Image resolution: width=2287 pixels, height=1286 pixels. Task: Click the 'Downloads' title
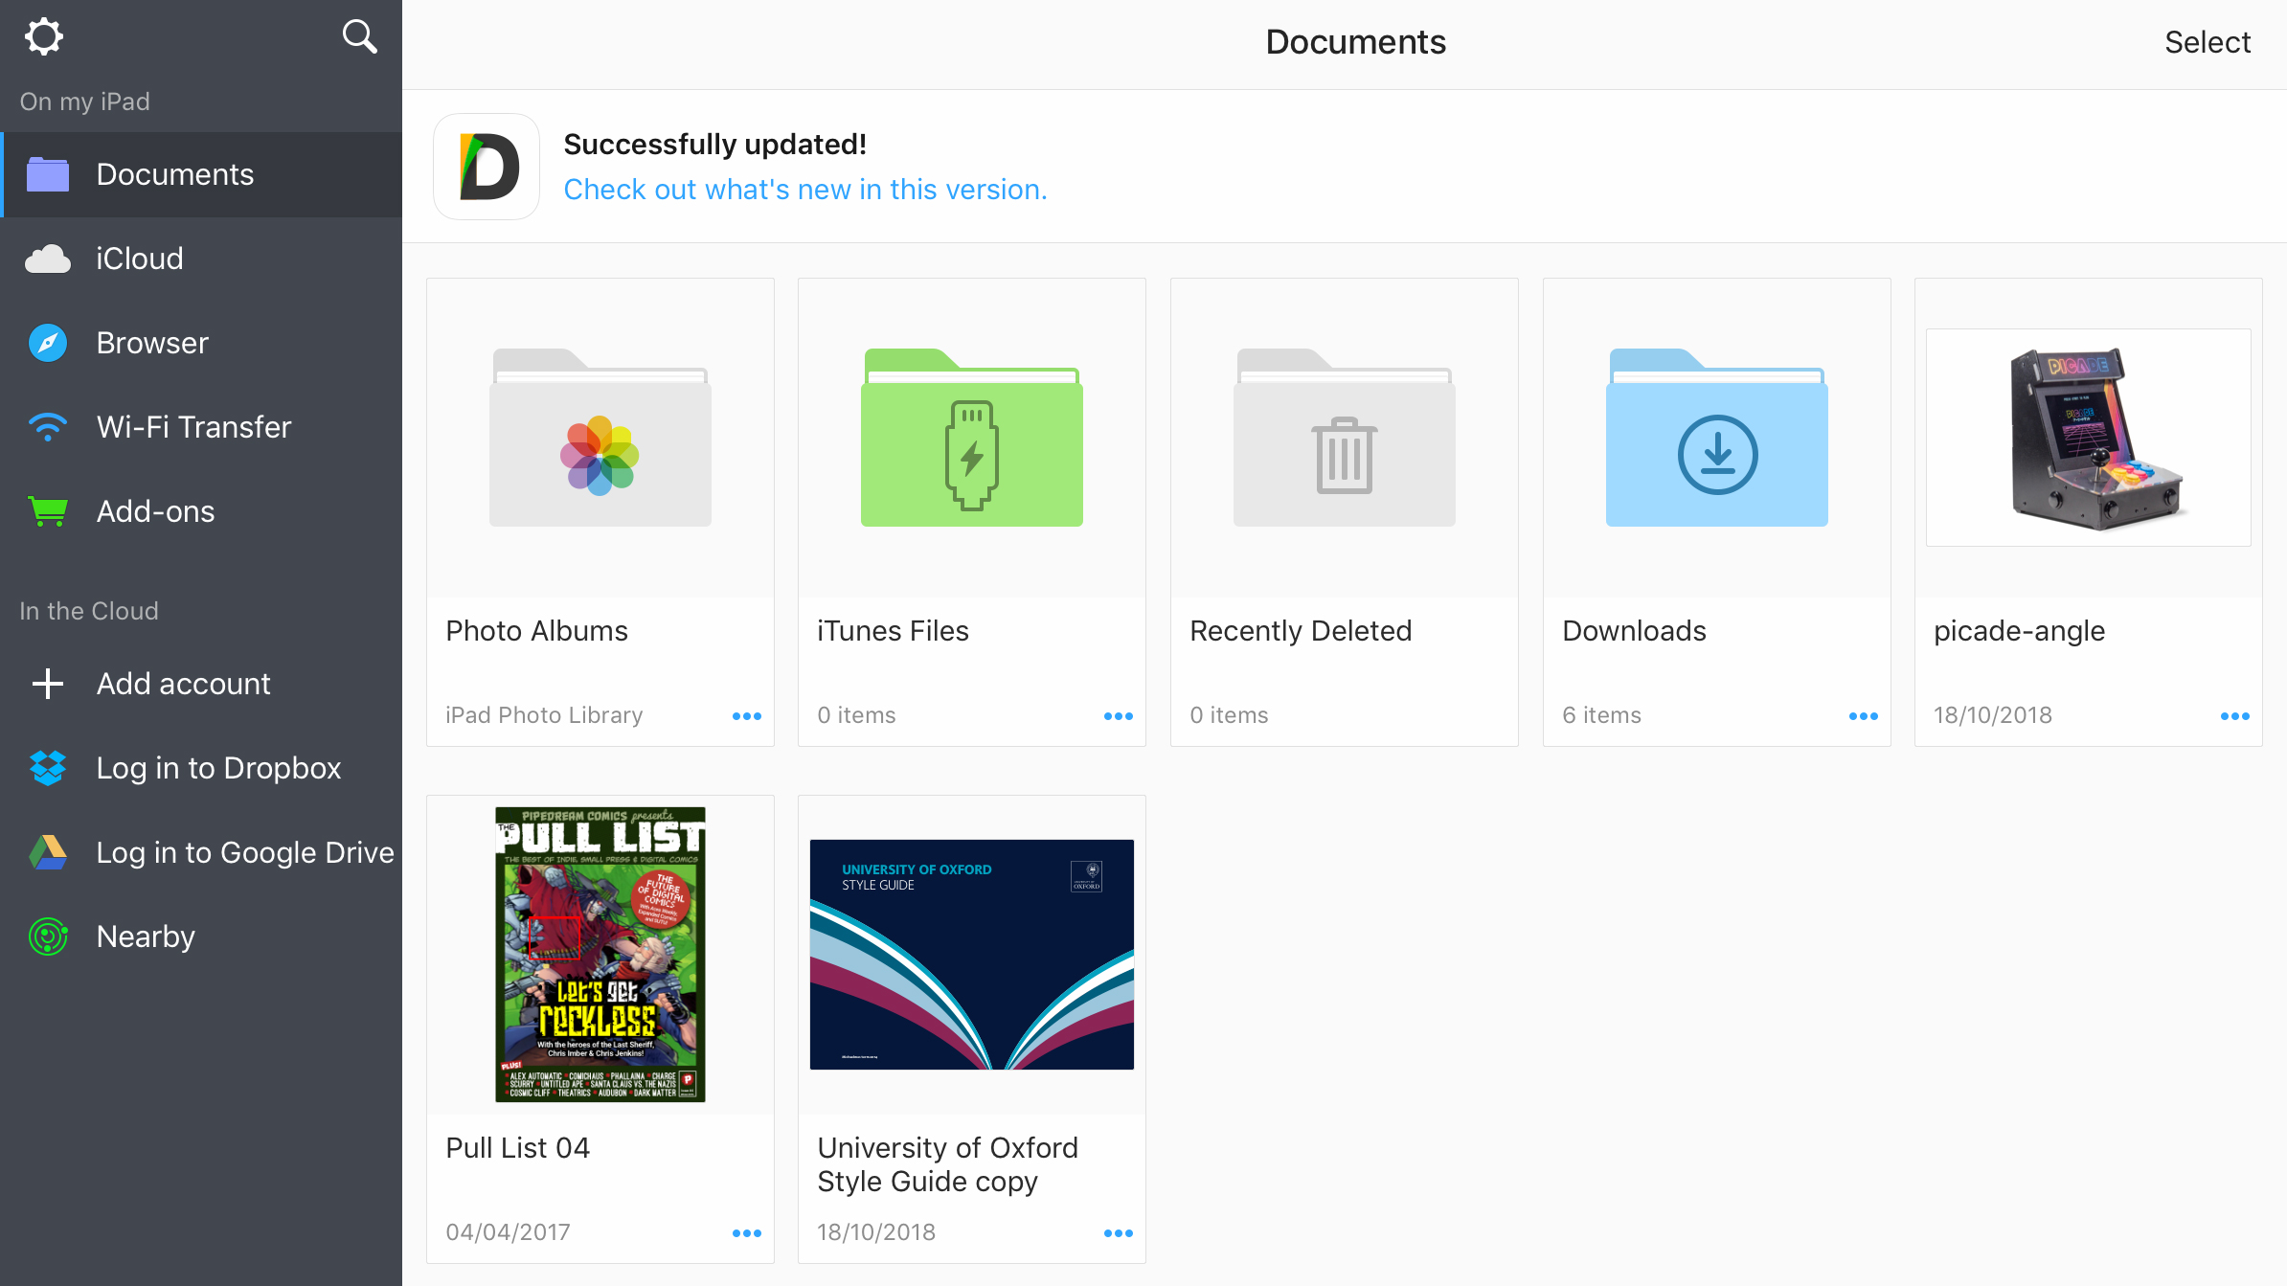pos(1634,631)
